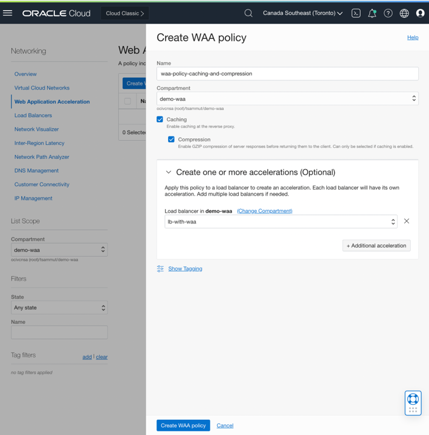Launch the Cloud Shell developer tools icon
This screenshot has width=429, height=435.
(356, 13)
